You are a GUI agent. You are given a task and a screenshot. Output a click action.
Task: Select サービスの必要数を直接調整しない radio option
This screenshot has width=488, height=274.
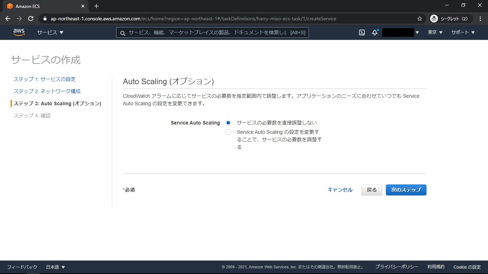click(228, 123)
